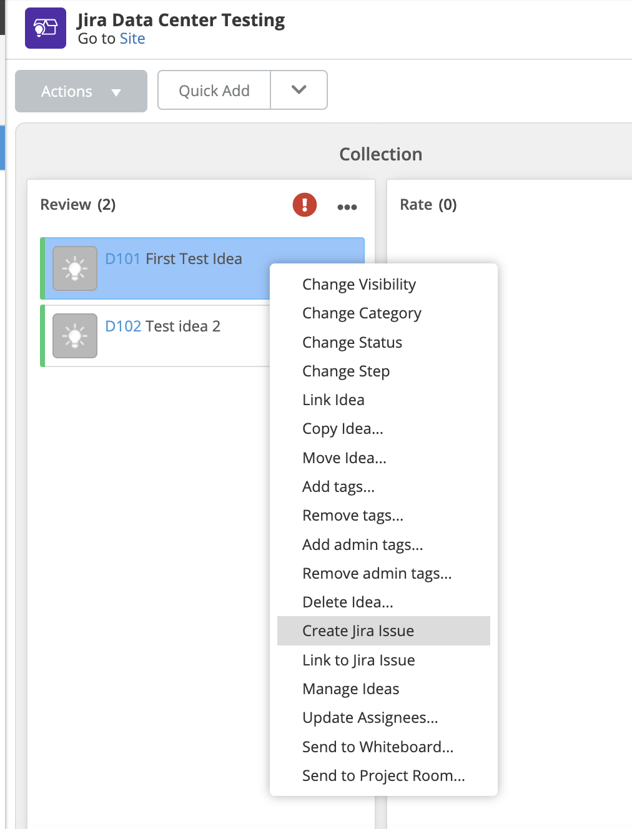
Task: Open the Actions dropdown
Action: pyautogui.click(x=81, y=91)
